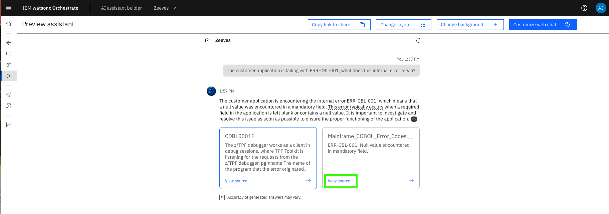Viewport: 609px width, 214px height.
Task: Open the diamond-shaped sidebar icon
Action: click(9, 43)
